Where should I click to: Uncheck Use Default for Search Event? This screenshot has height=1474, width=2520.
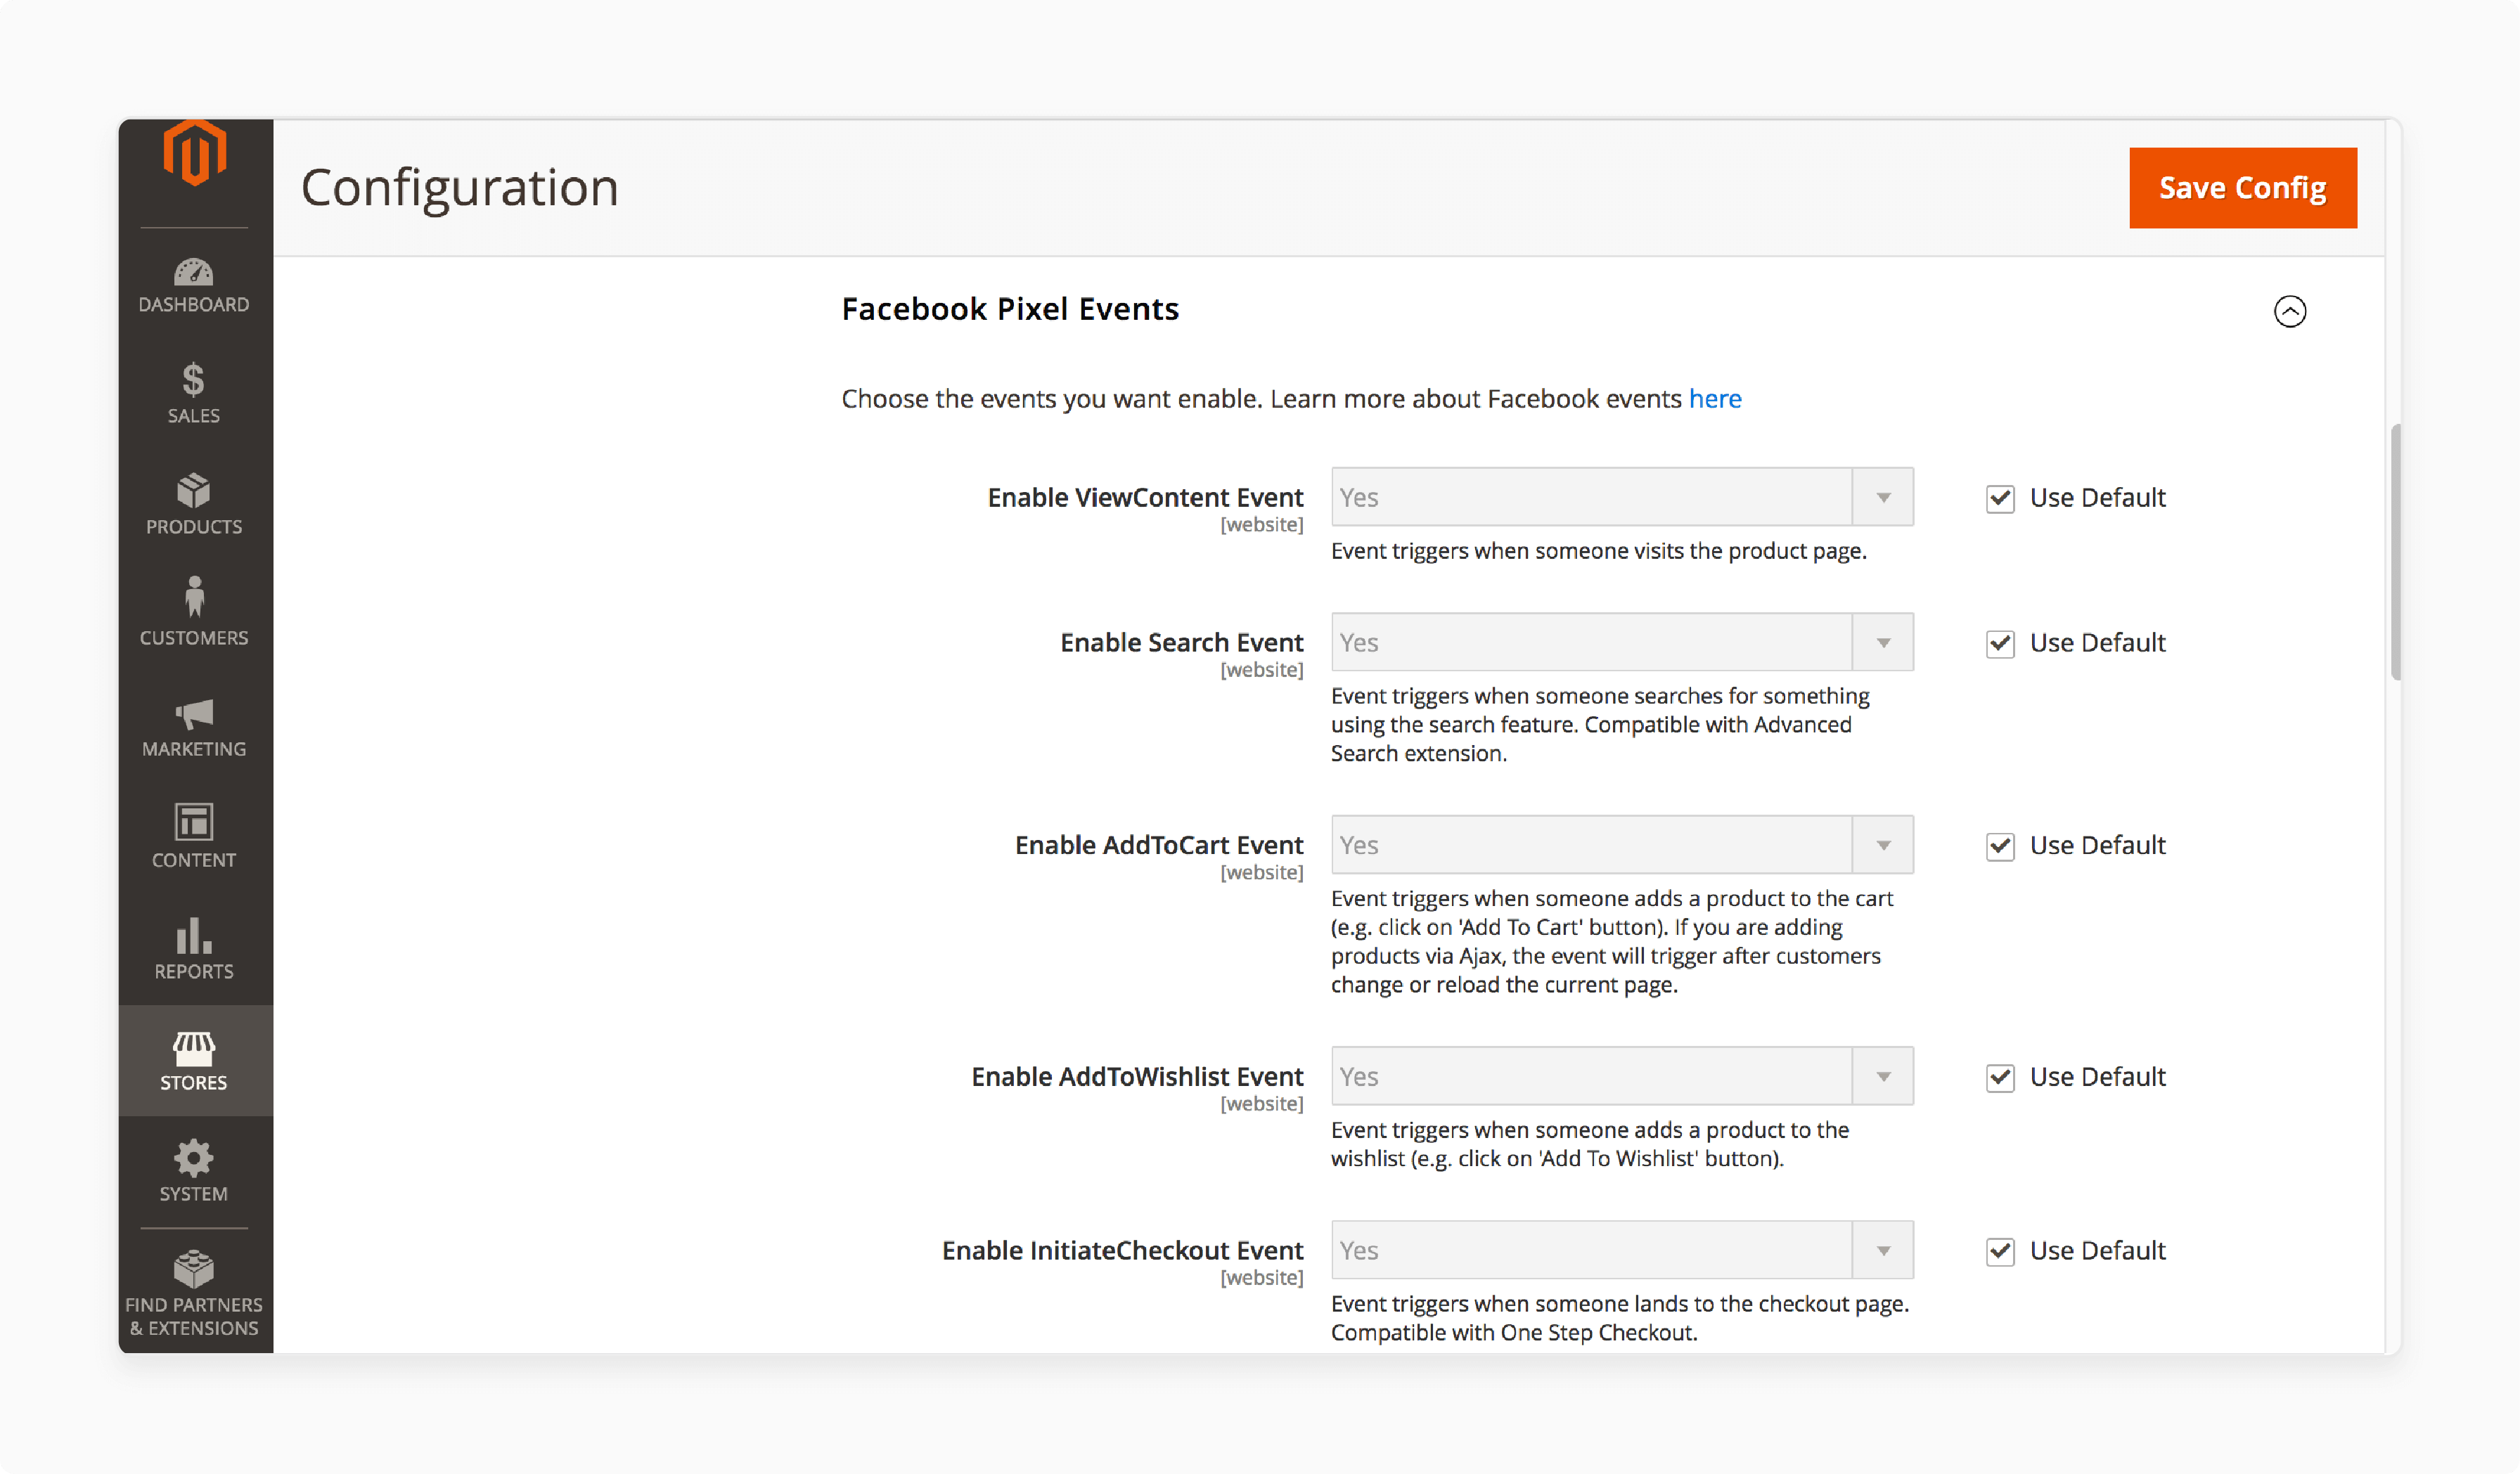click(2000, 643)
